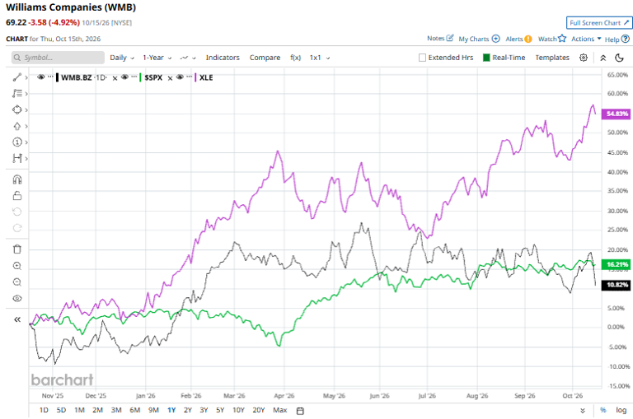Open the 1x1 grid layout dropdown
633x419 pixels.
point(319,58)
